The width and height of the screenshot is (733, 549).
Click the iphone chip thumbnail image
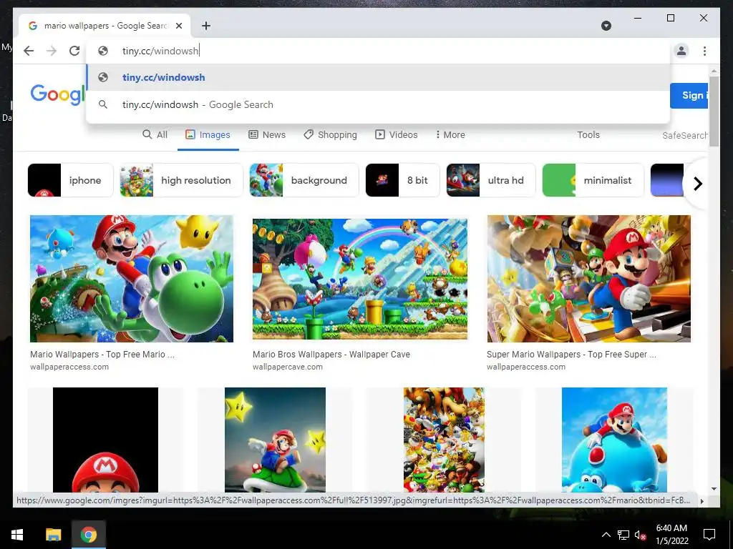pos(44,180)
